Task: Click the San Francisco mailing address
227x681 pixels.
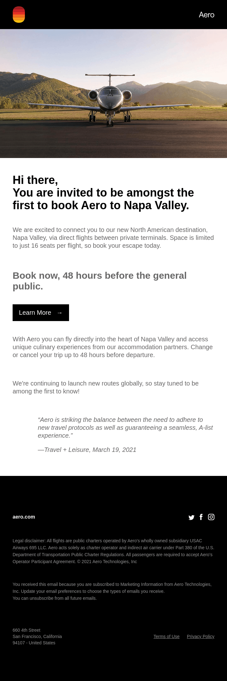Action: click(37, 636)
